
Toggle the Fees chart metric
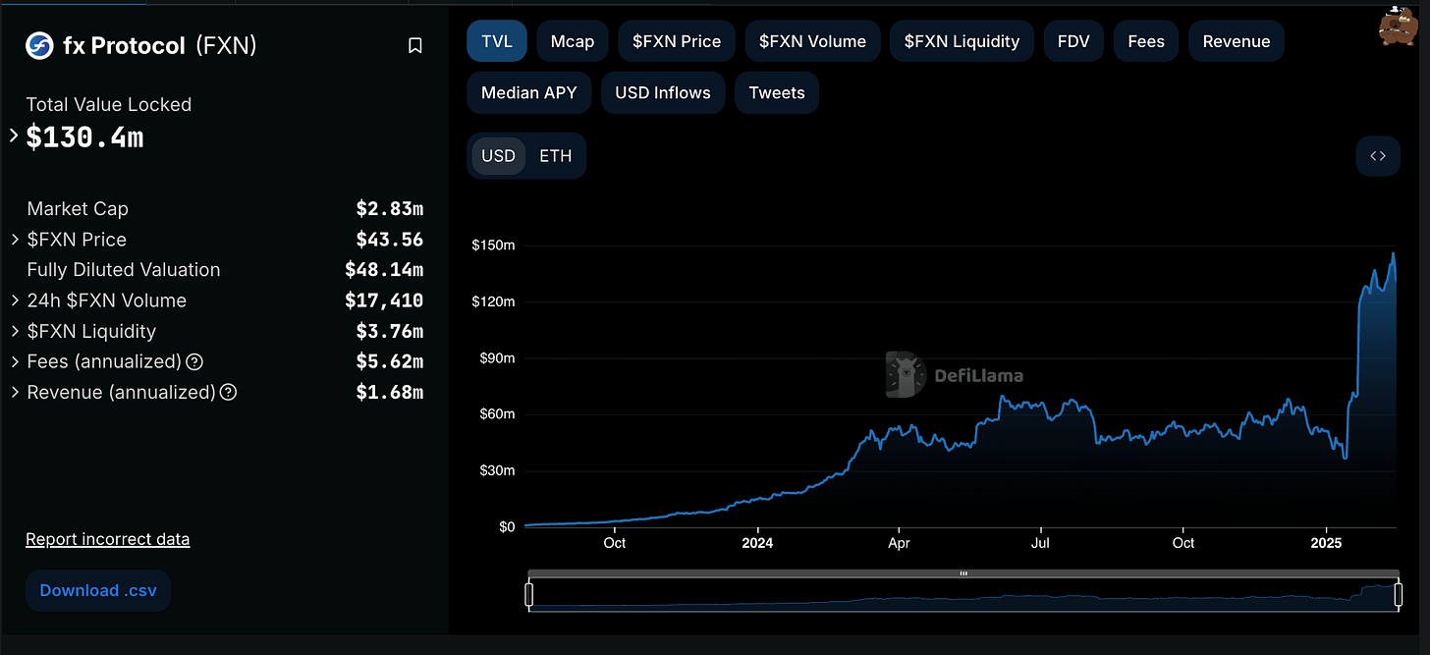pyautogui.click(x=1146, y=41)
